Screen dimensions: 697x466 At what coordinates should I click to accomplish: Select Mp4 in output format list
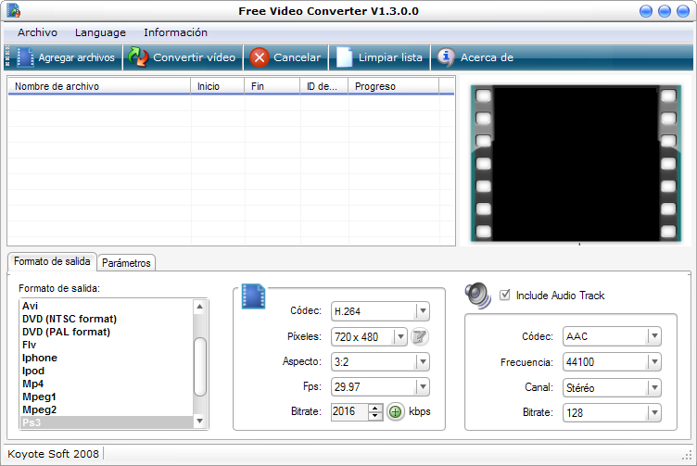33,384
